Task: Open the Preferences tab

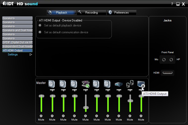Action: [x=121, y=13]
